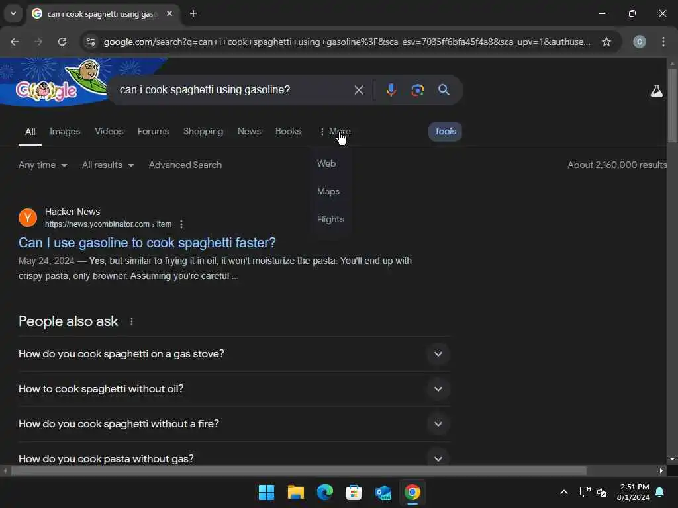
Task: Open options dots next to Hacker News URL
Action: click(181, 224)
